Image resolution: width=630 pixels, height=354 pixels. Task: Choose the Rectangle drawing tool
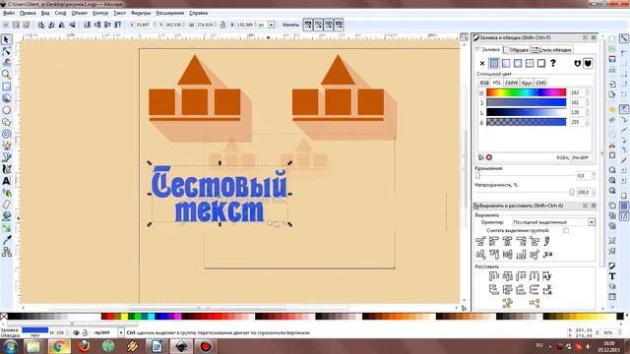pyautogui.click(x=6, y=87)
